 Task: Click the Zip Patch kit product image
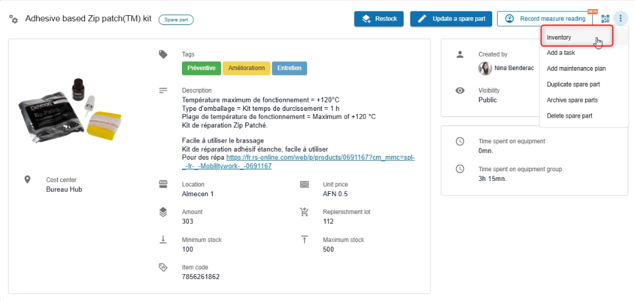[x=67, y=107]
